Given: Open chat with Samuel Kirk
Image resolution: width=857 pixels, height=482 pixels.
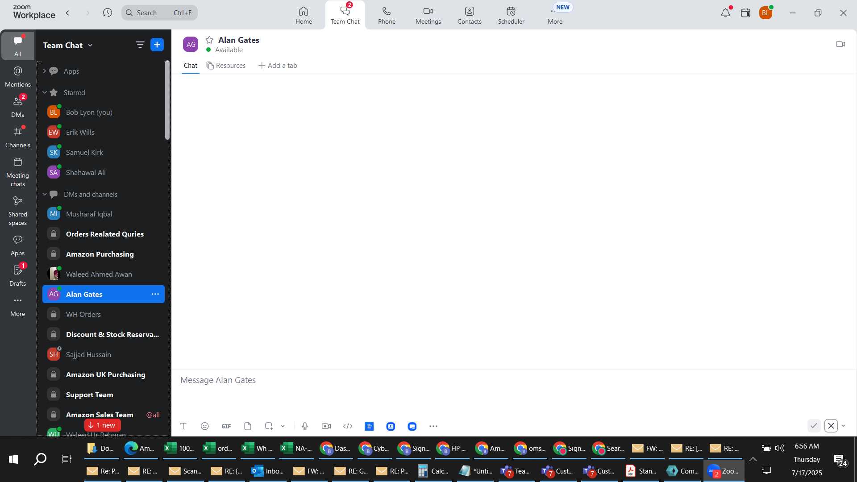Looking at the screenshot, I should (x=104, y=152).
